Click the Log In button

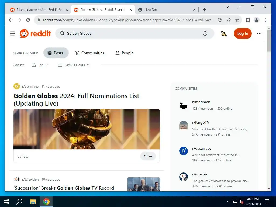click(243, 33)
